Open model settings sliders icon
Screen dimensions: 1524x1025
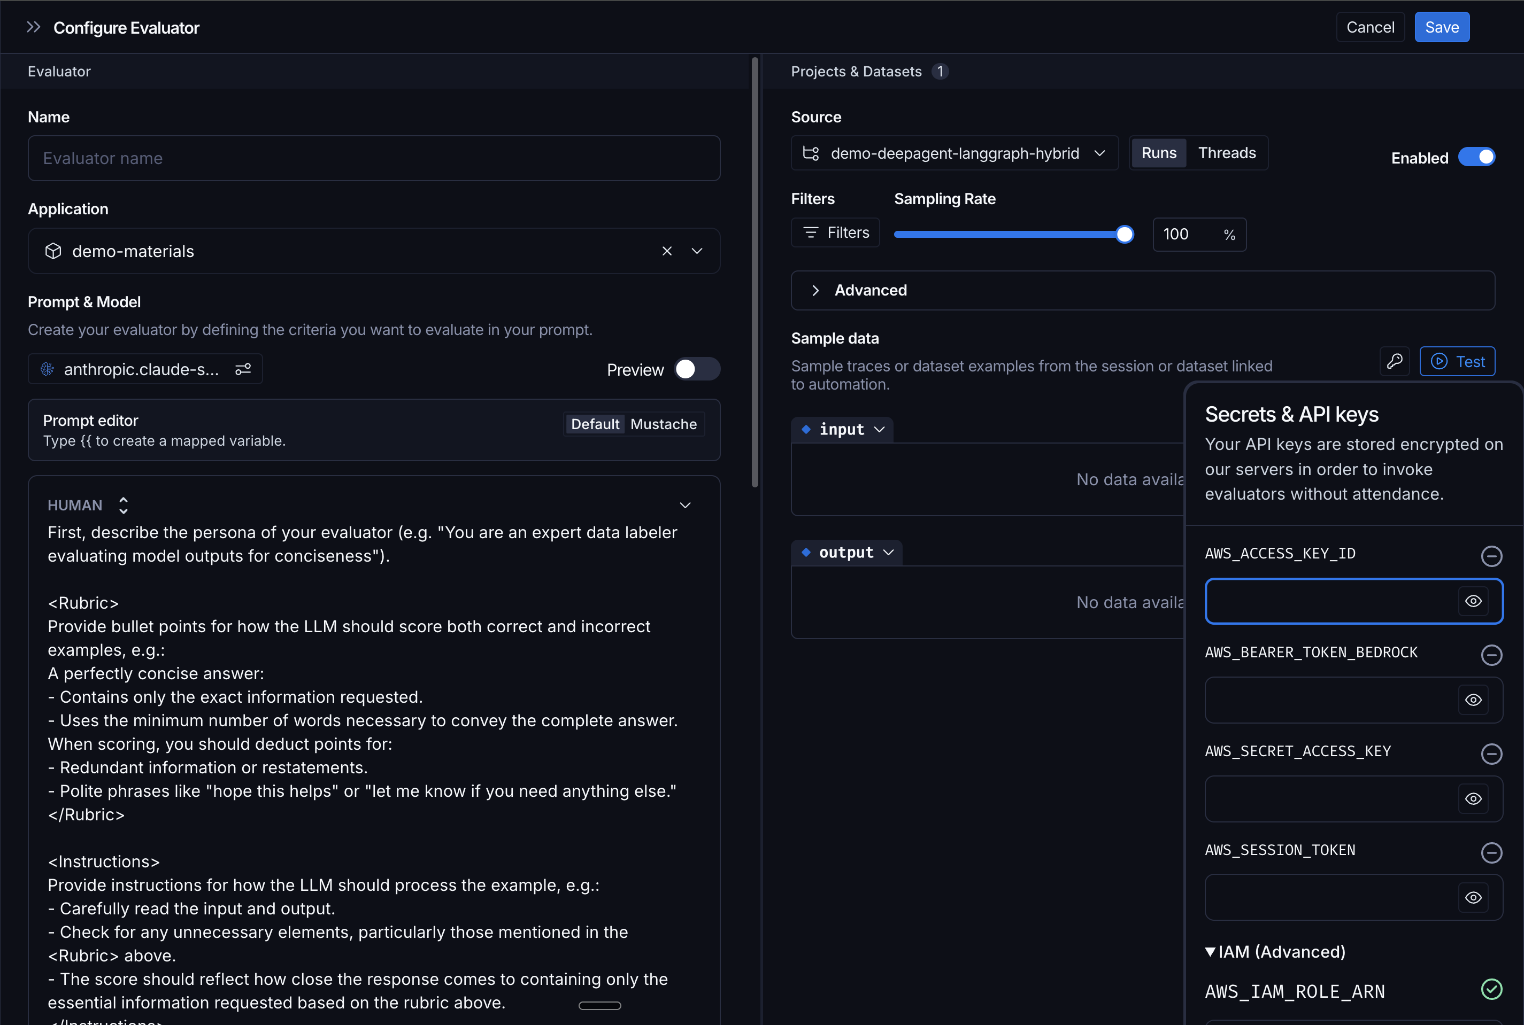tap(243, 369)
